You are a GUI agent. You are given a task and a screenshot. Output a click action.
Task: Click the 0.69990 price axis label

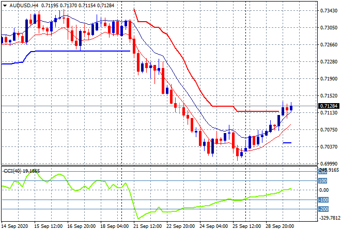(329, 163)
